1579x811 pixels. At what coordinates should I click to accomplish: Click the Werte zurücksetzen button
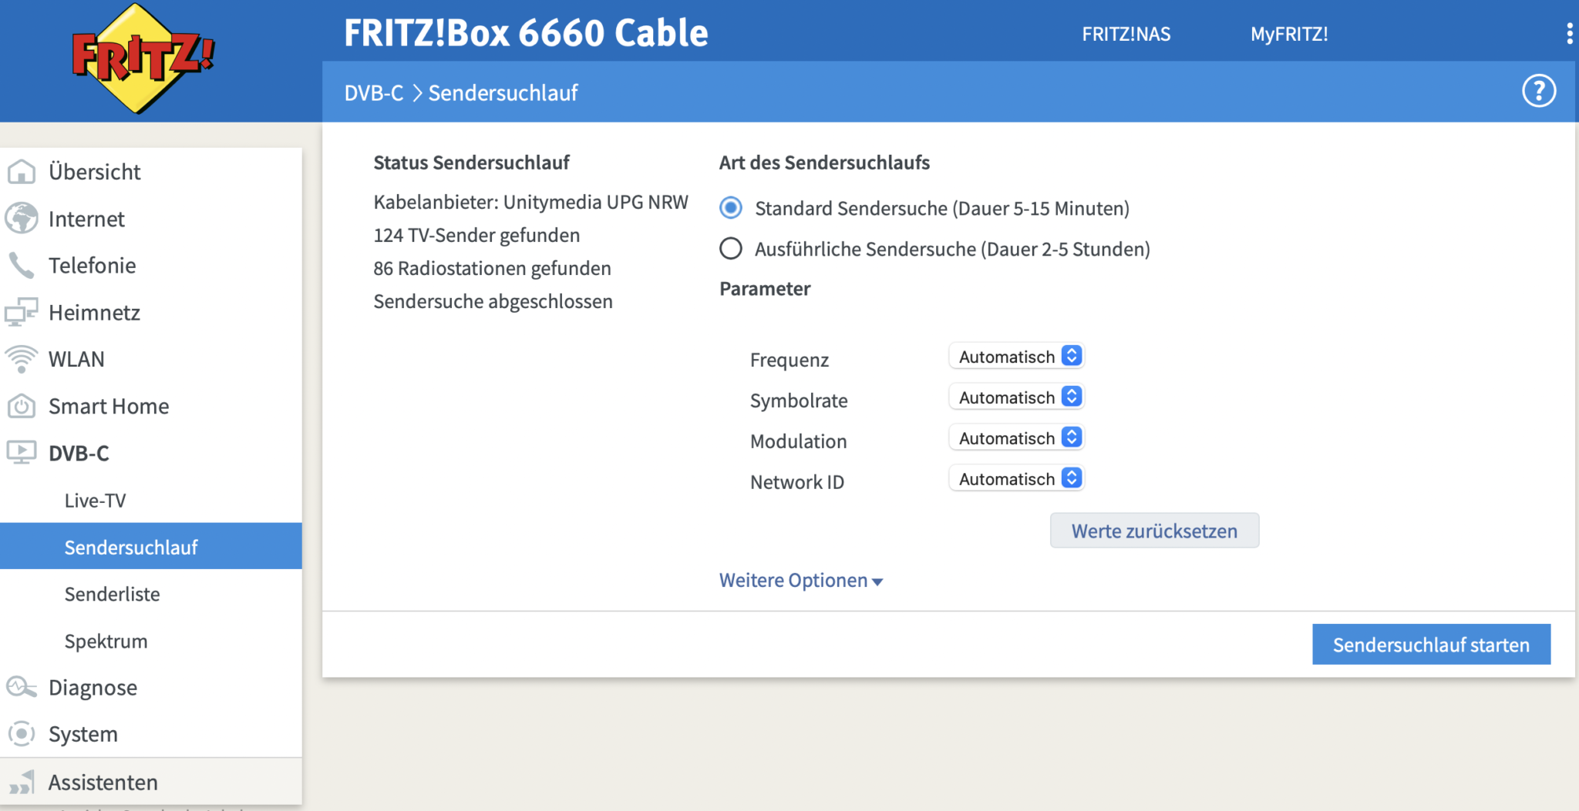pos(1154,531)
